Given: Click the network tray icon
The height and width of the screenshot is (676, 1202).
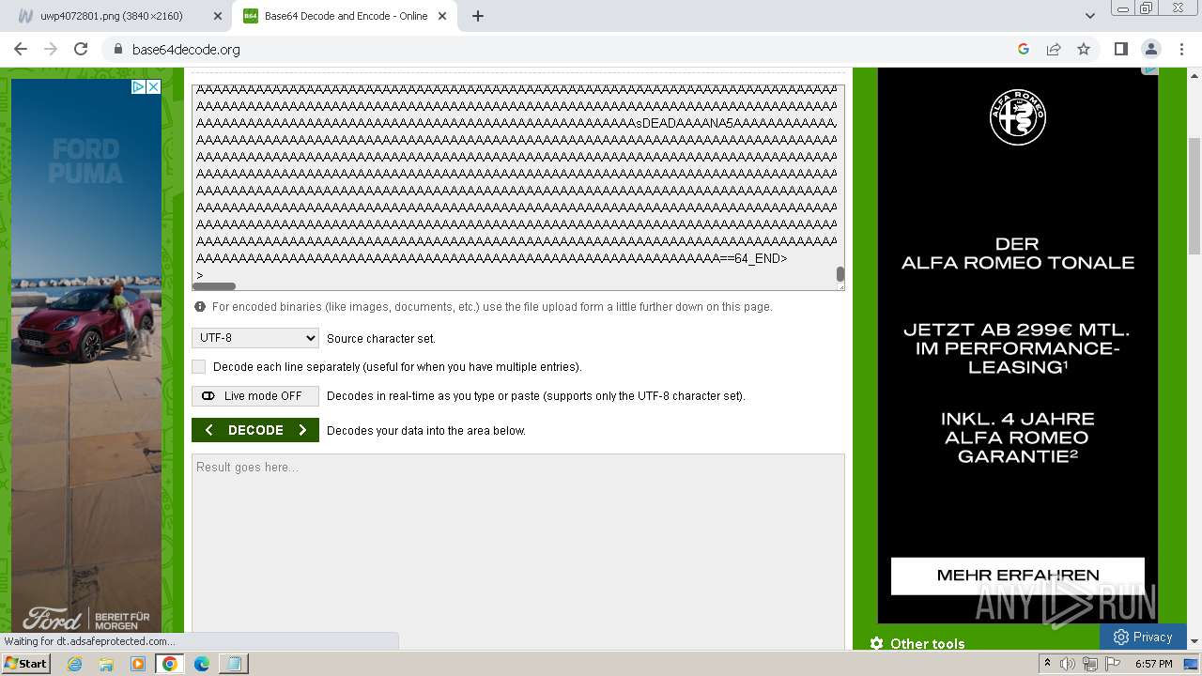Looking at the screenshot, I should [x=1089, y=664].
